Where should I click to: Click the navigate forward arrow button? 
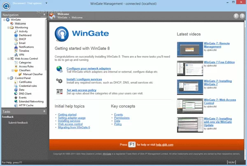pyautogui.click(x=242, y=16)
